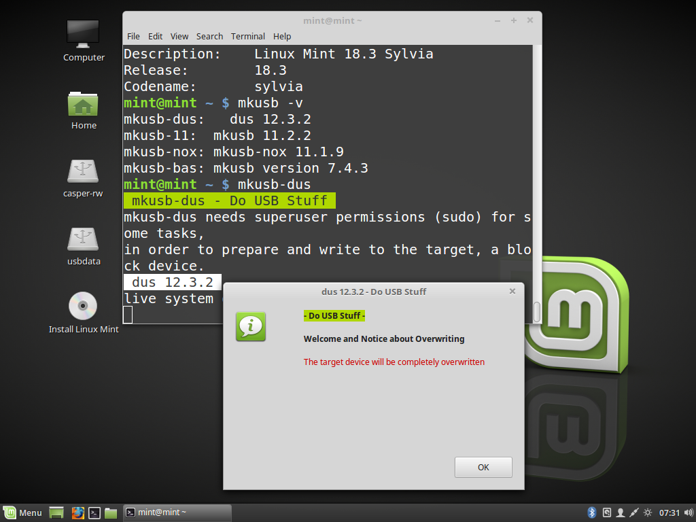Open the Search menu in terminal

click(209, 37)
